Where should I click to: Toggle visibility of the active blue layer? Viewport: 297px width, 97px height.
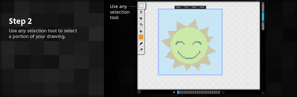coord(263,13)
